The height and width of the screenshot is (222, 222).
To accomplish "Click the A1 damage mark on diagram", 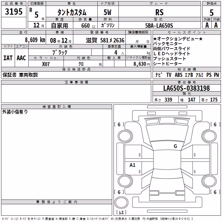I will coord(132,165).
